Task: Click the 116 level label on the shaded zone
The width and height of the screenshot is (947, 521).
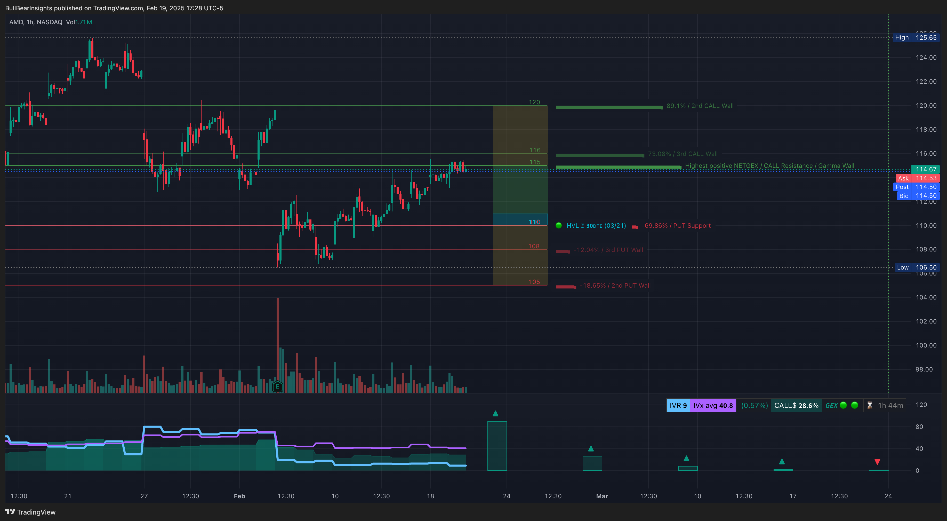Action: point(534,150)
